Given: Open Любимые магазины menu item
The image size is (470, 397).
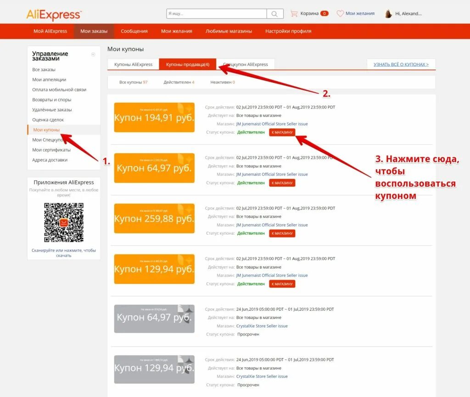Looking at the screenshot, I should 229,31.
